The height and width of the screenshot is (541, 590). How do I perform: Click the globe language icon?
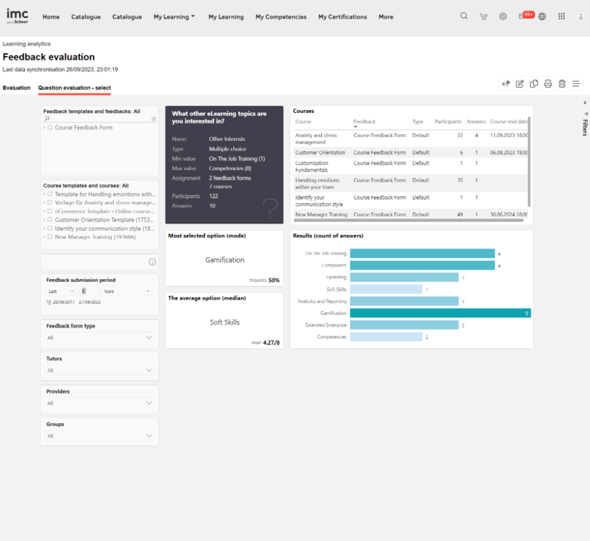[542, 16]
